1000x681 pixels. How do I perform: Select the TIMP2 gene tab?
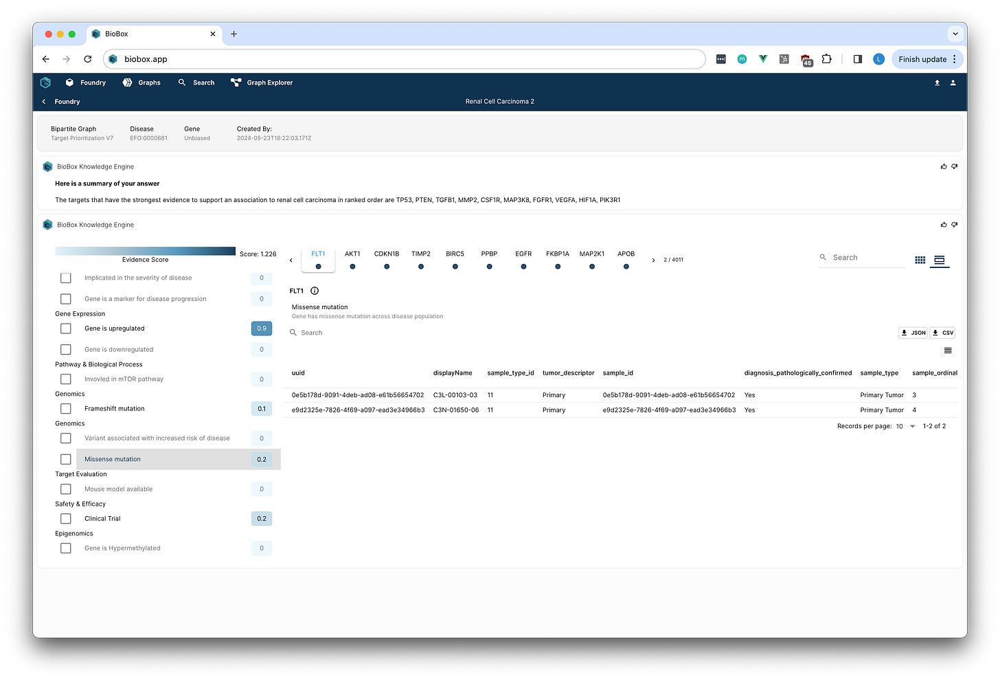pyautogui.click(x=421, y=259)
